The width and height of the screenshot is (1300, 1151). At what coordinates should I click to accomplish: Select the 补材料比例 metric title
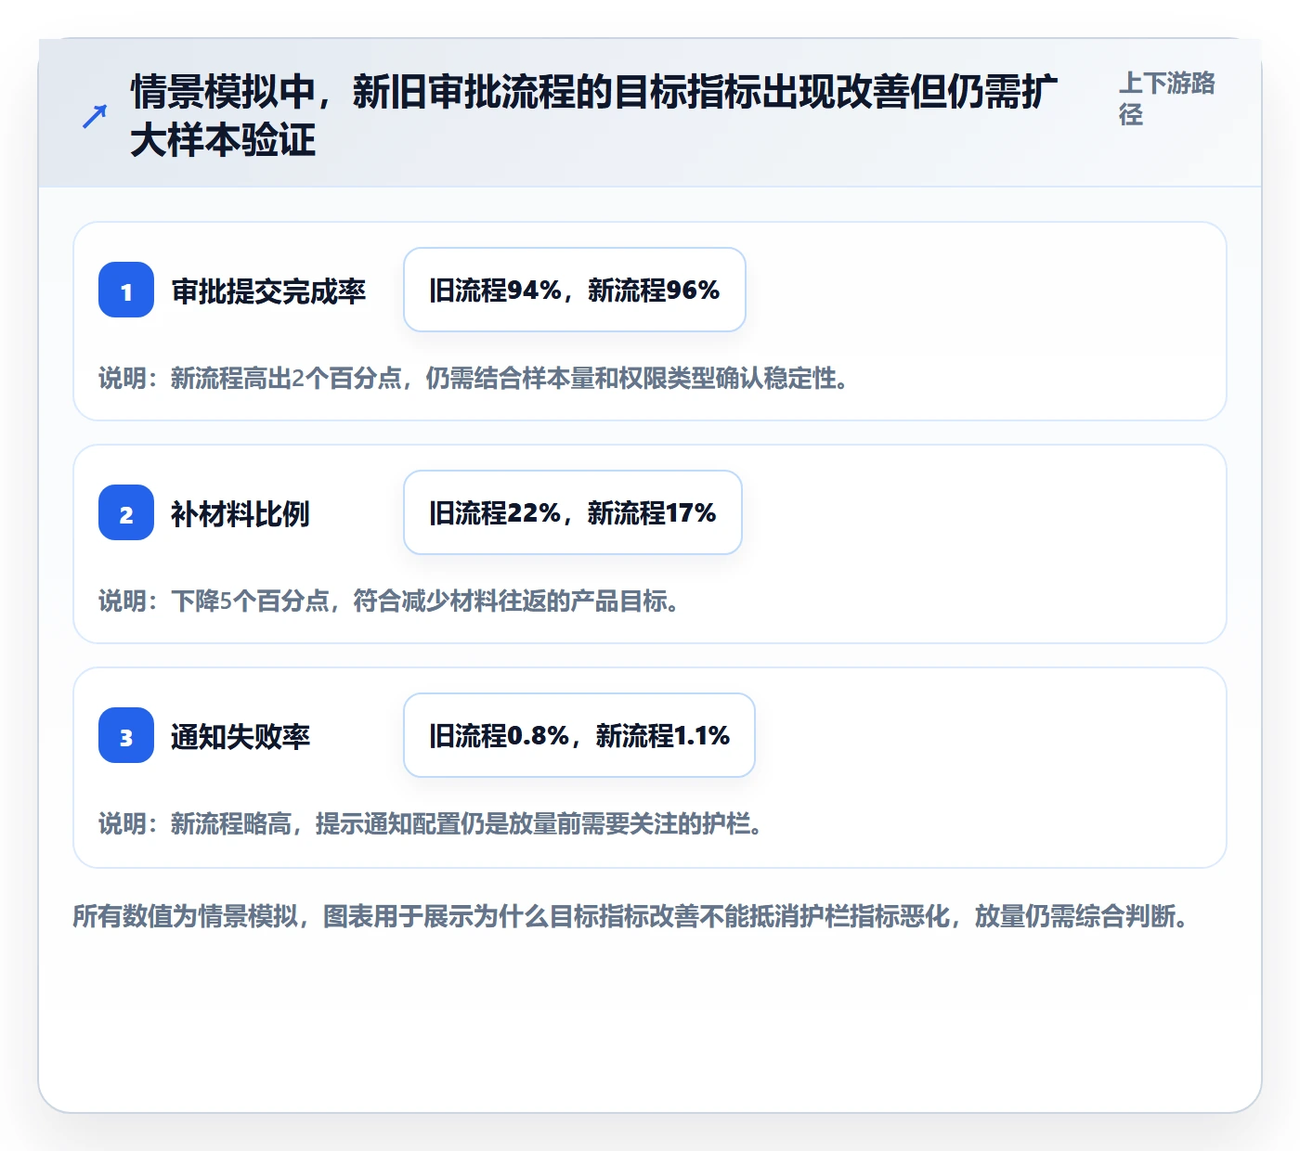(x=240, y=513)
